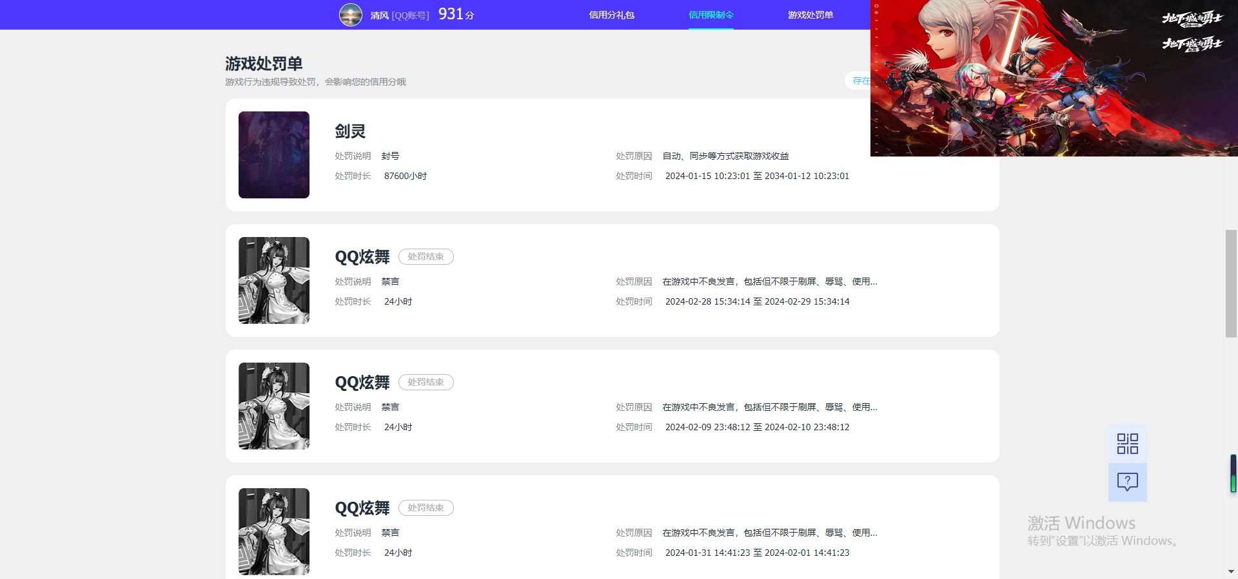Click the time 2024-01-31 14:41:23 至 2024-02-01 14:41:23
1238x579 pixels.
click(757, 553)
